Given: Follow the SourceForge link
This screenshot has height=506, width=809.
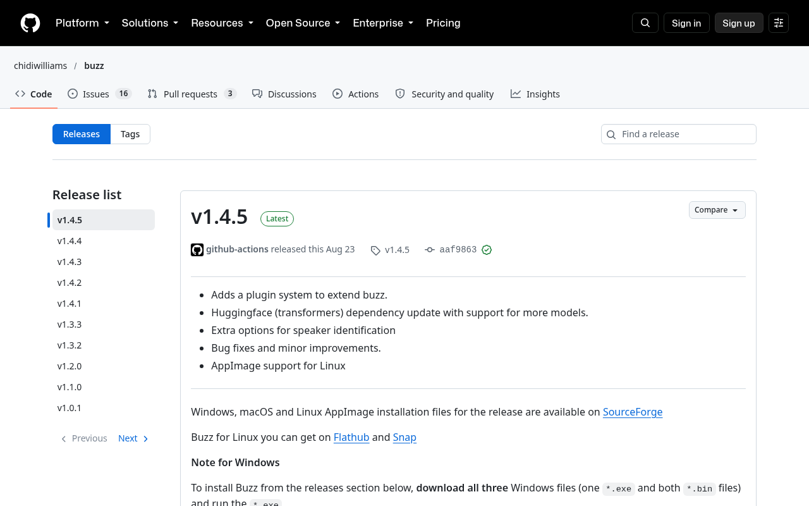Looking at the screenshot, I should (633, 412).
